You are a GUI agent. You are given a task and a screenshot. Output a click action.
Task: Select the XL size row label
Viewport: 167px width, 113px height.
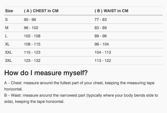pyautogui.click(x=7, y=44)
